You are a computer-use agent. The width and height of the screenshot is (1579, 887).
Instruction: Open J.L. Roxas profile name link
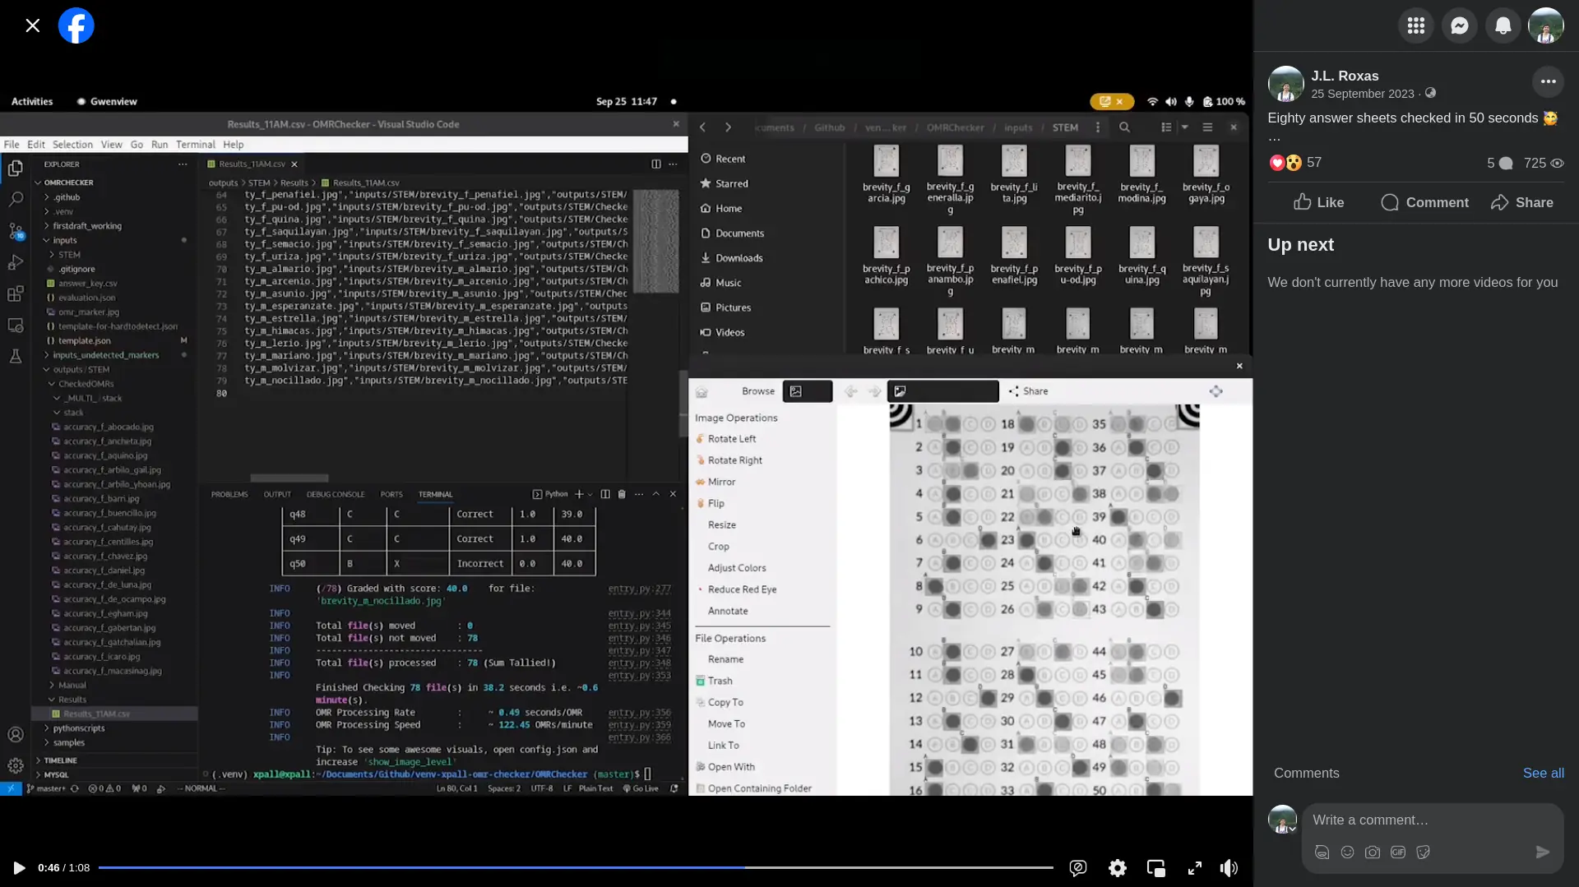pos(1345,76)
